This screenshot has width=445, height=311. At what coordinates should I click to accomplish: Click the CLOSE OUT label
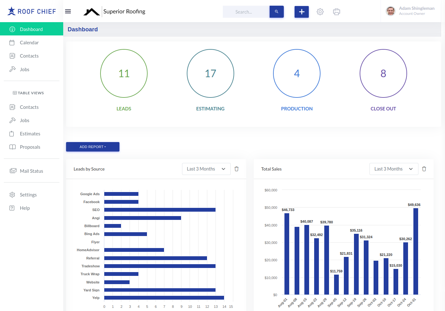click(x=383, y=109)
